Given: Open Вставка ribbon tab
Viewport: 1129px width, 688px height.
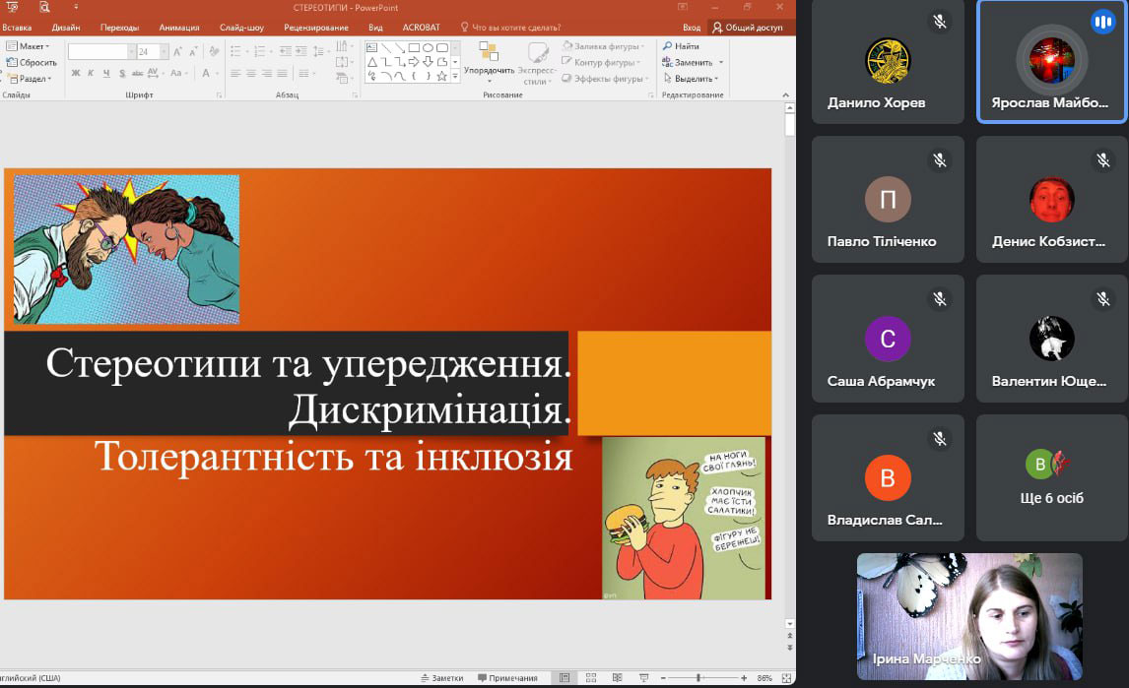Looking at the screenshot, I should coord(17,28).
